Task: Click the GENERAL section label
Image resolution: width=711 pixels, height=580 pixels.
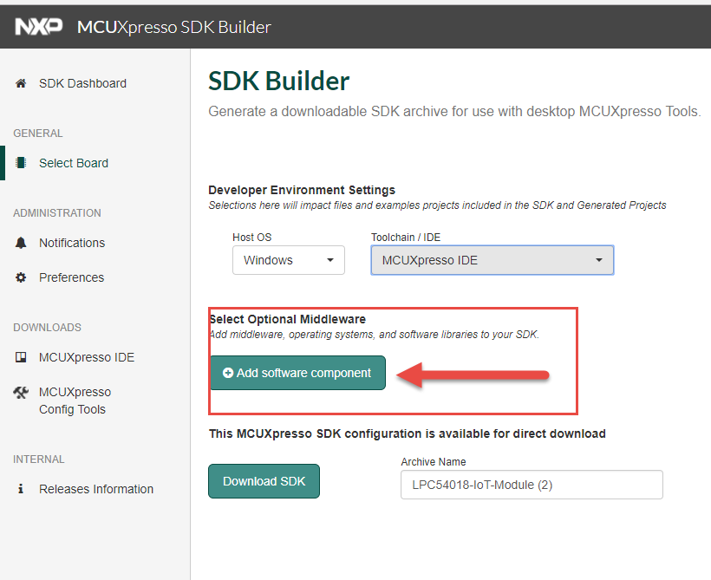Action: tap(38, 134)
